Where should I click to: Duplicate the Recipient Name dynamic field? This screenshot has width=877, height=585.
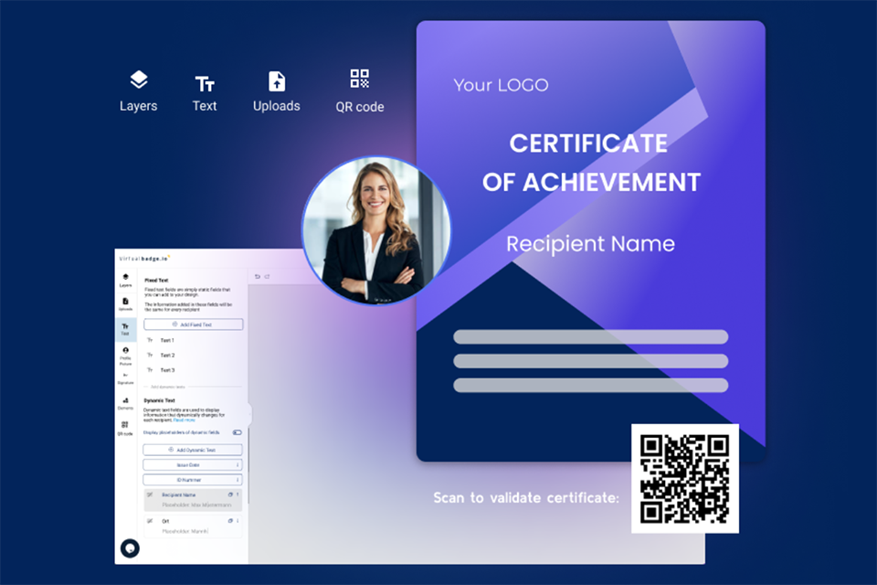pyautogui.click(x=230, y=495)
